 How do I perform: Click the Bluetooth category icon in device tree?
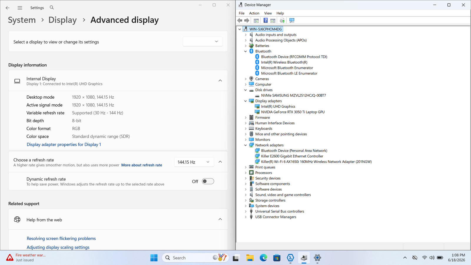251,51
